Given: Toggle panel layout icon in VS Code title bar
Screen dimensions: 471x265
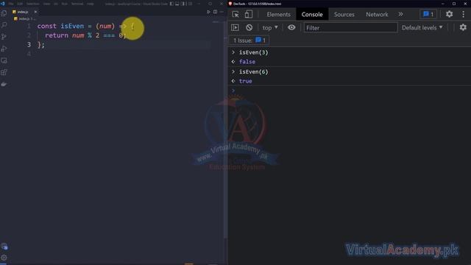Looking at the screenshot, I should pyautogui.click(x=177, y=4).
